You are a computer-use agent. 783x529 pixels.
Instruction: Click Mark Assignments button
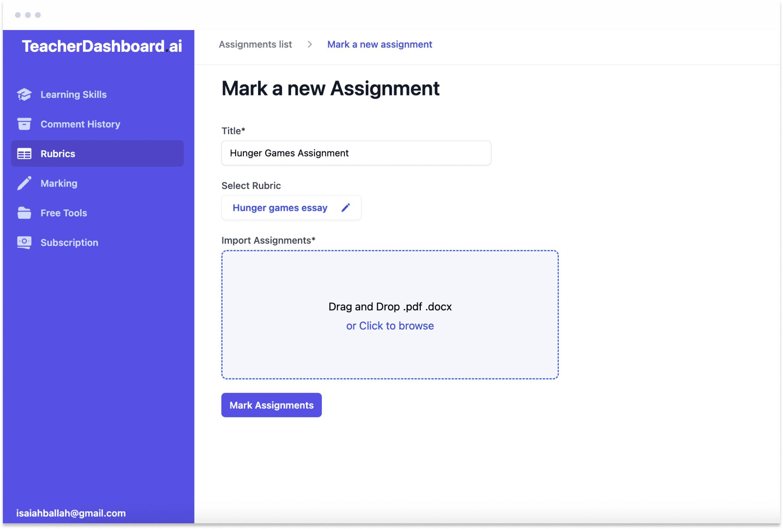272,404
